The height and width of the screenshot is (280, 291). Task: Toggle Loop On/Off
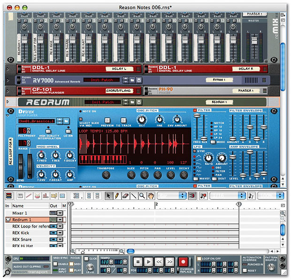coord(199,259)
